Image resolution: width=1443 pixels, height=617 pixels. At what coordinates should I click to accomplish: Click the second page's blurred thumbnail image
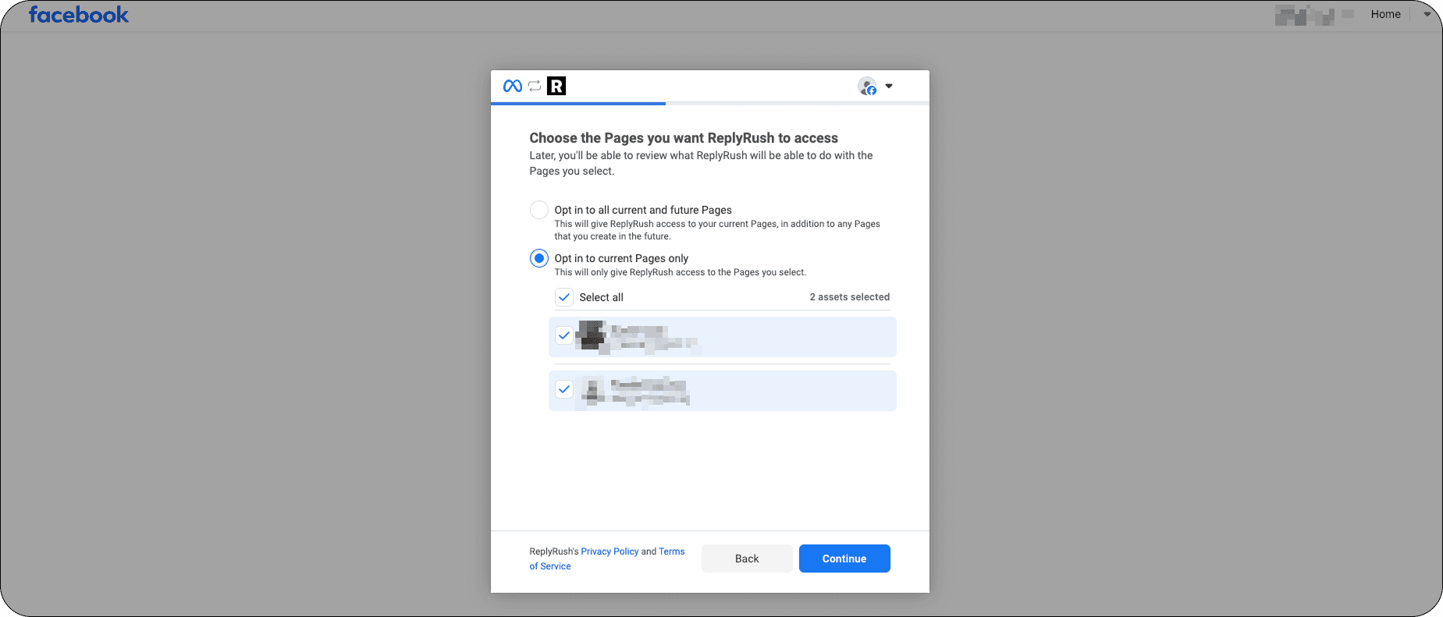pyautogui.click(x=593, y=389)
